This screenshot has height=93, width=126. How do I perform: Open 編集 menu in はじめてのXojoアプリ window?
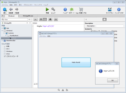click(x=49, y=36)
